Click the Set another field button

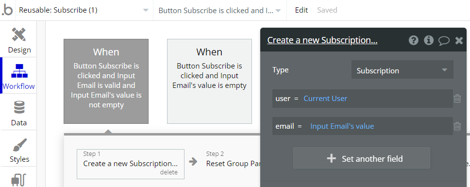(362, 158)
